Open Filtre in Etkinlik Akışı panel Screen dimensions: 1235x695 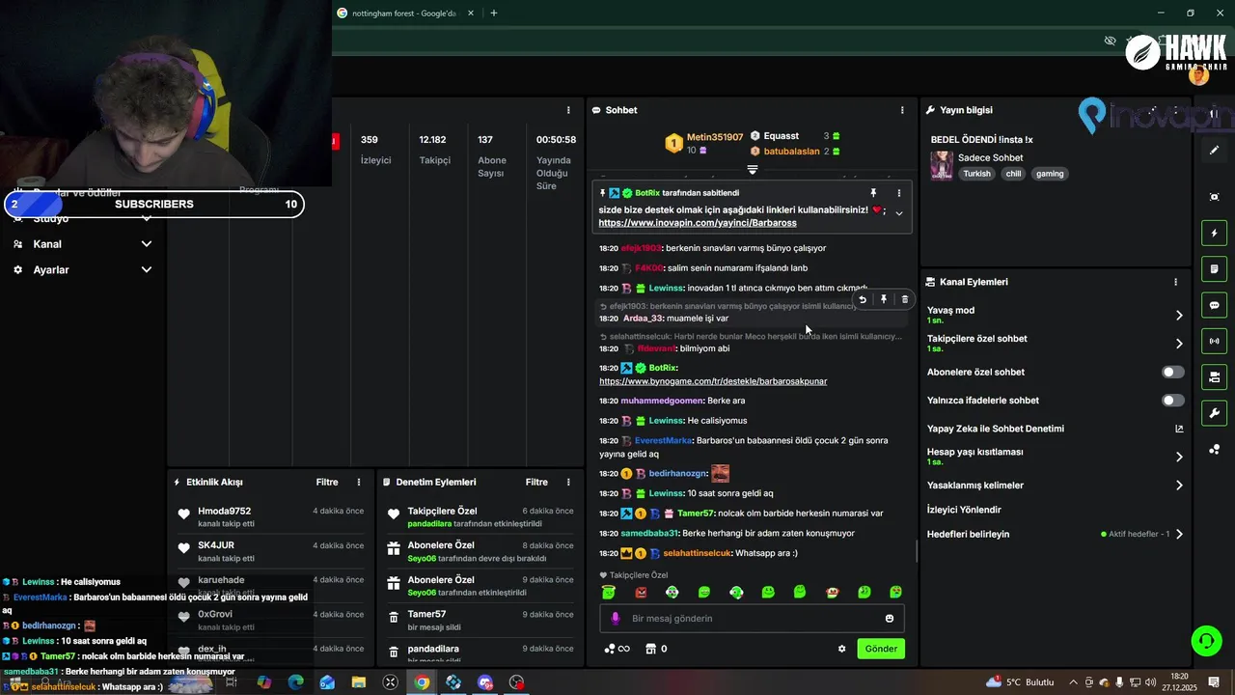(x=327, y=482)
